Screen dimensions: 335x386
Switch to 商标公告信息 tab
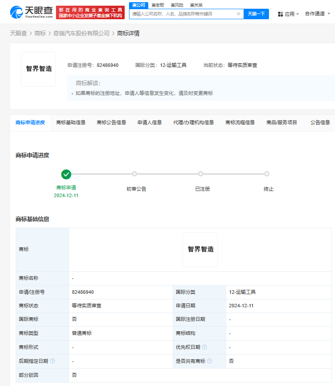112,122
